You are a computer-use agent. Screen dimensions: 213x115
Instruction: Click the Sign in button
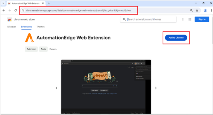click(202, 19)
